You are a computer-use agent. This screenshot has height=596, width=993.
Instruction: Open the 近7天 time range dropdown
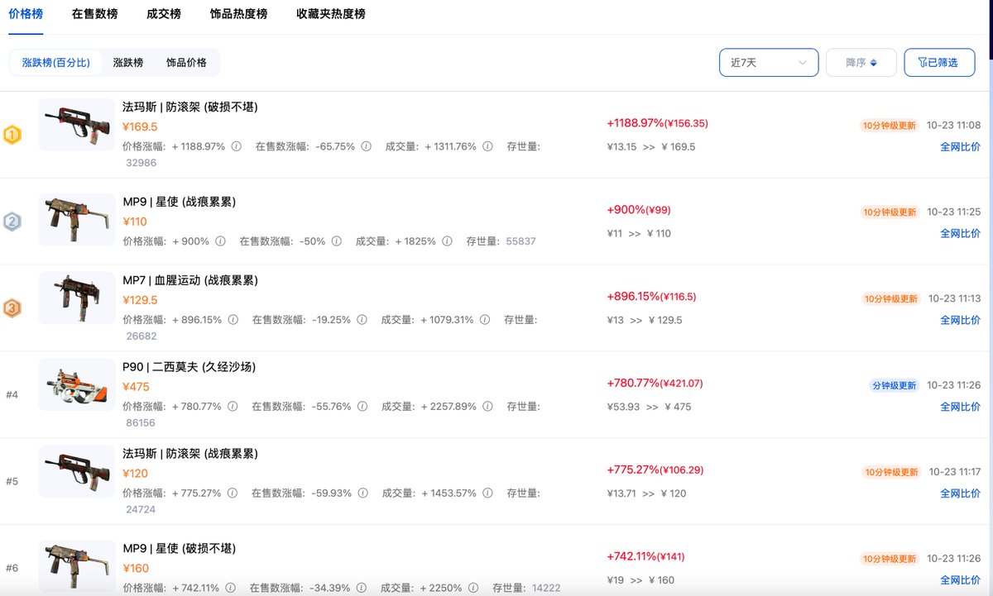coord(769,63)
